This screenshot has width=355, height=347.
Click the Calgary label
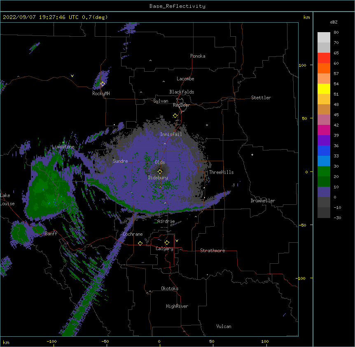click(x=164, y=249)
